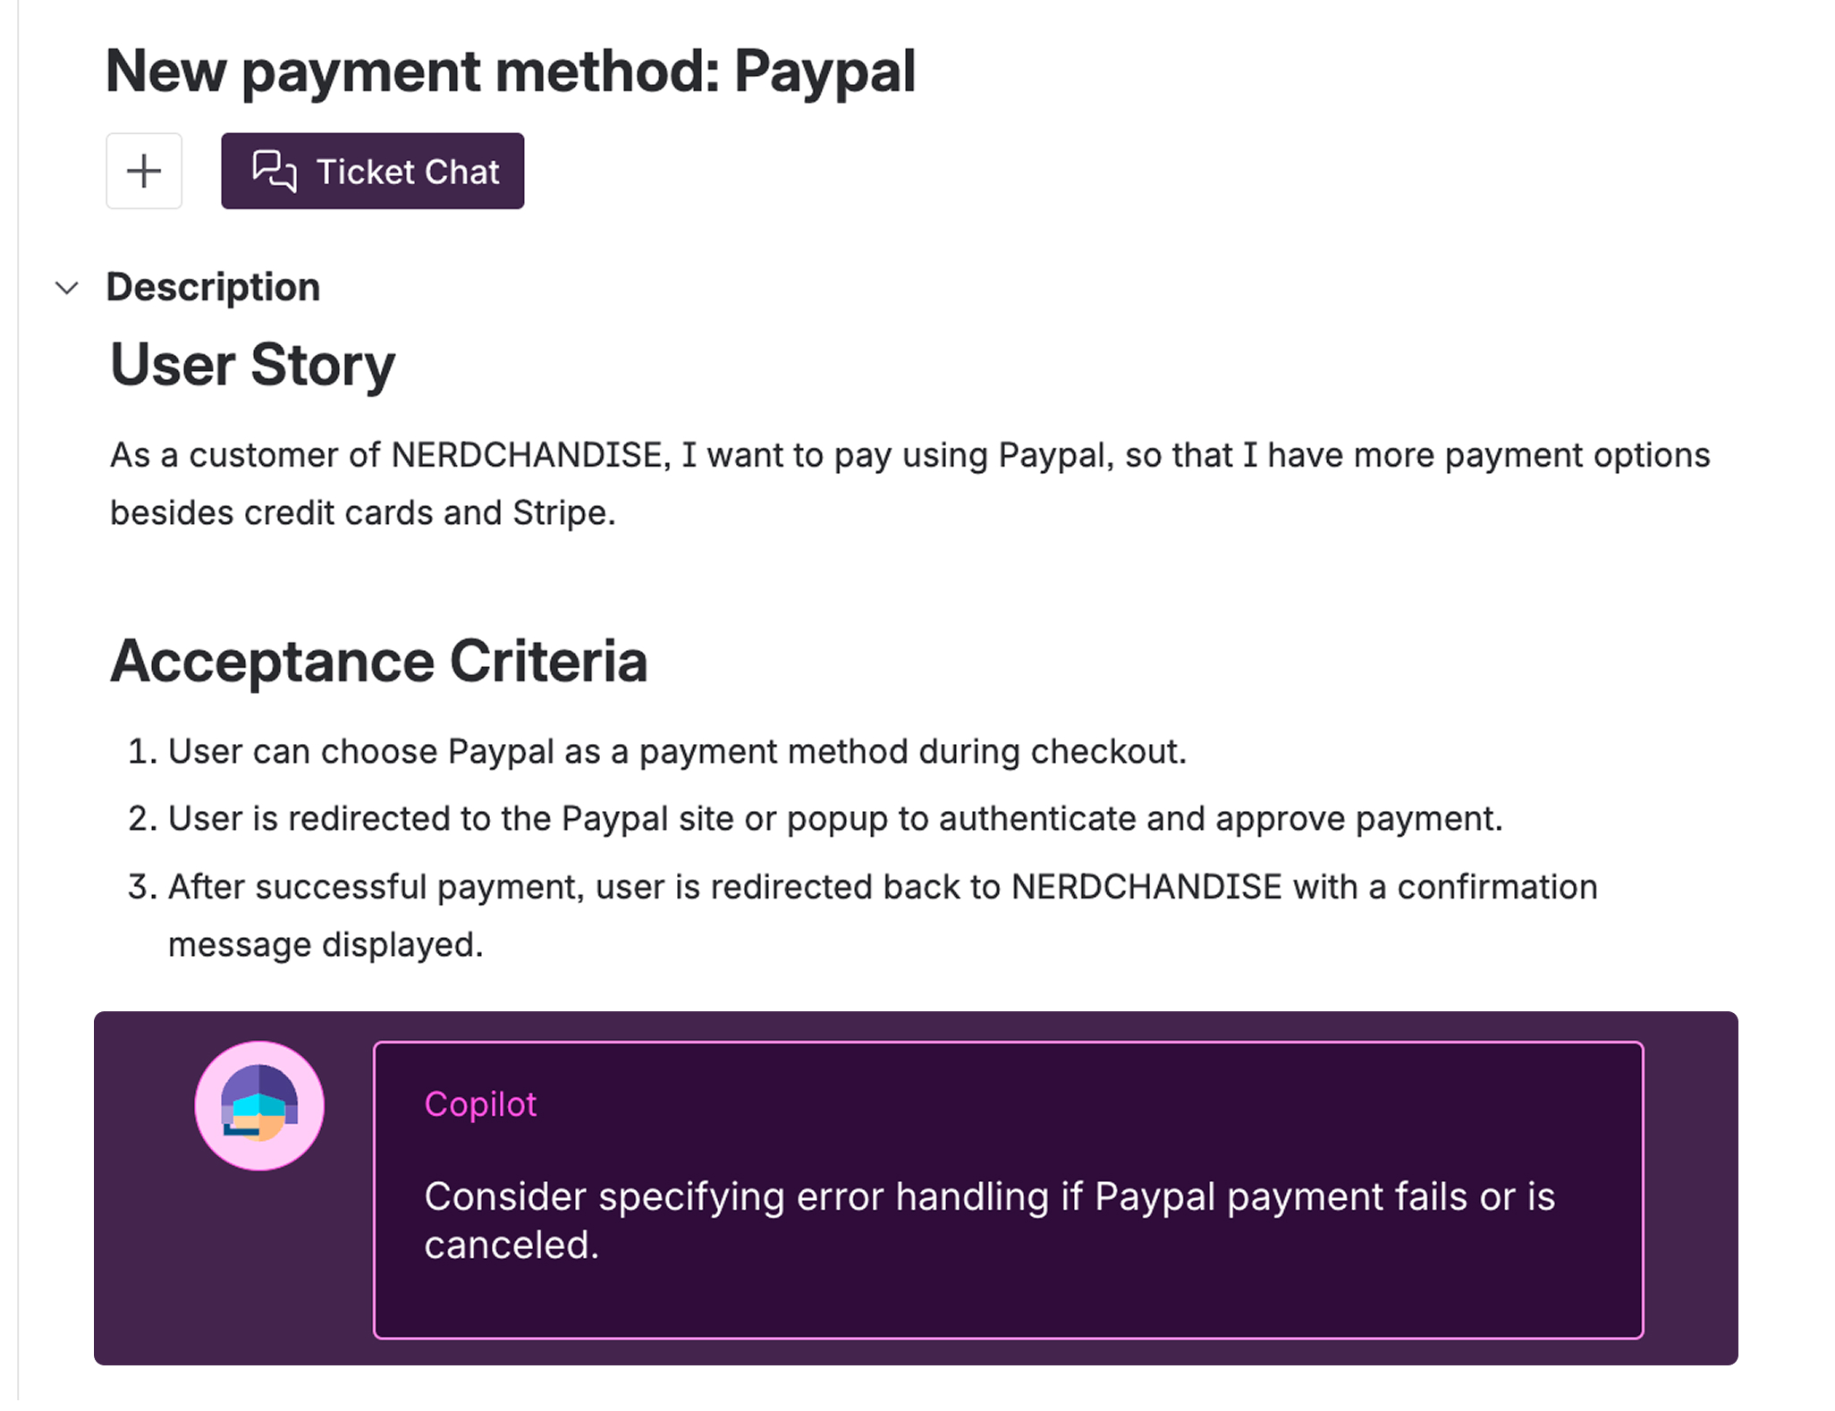Click Copilot's error handling suggestion text
The image size is (1835, 1411).
(x=989, y=1197)
